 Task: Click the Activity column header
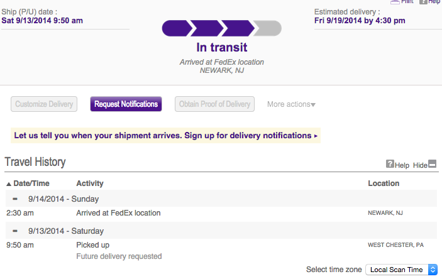90,183
